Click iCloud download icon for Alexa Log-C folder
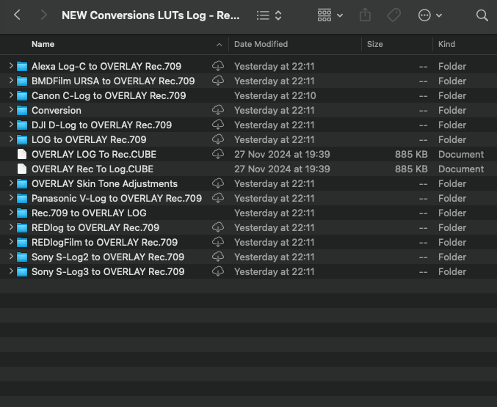 click(218, 66)
